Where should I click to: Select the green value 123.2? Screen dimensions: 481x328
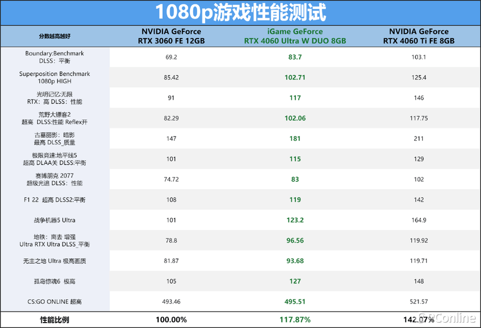point(295,220)
